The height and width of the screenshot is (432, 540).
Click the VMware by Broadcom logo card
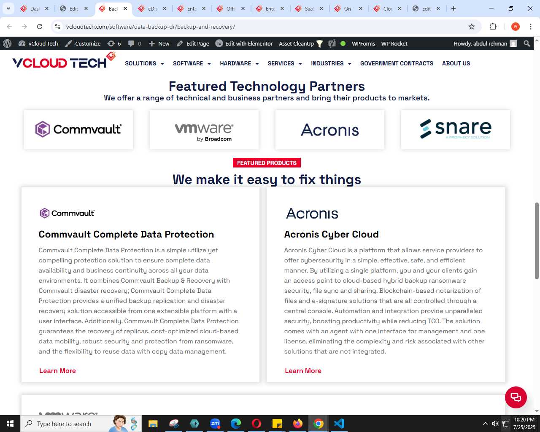[x=204, y=130]
